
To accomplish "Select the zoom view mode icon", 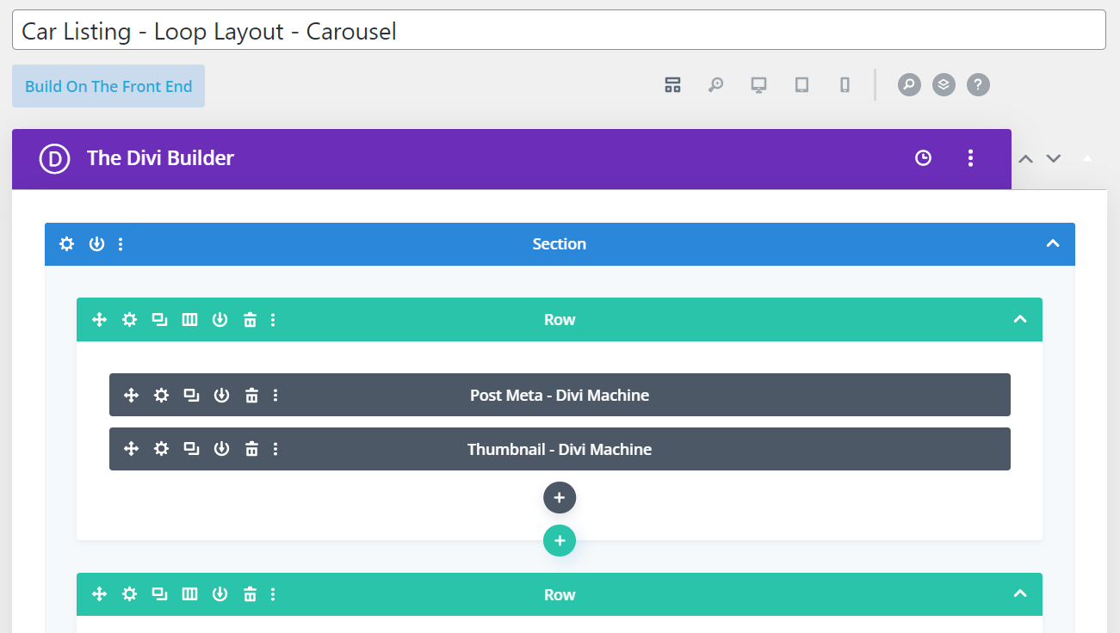I will point(715,84).
